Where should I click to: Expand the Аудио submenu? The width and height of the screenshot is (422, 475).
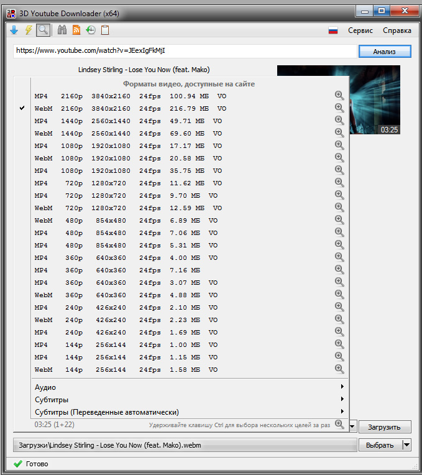tap(190, 387)
